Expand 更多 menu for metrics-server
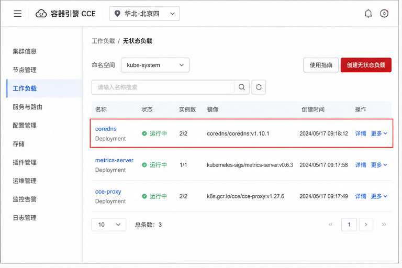The width and height of the screenshot is (402, 268). click(379, 165)
